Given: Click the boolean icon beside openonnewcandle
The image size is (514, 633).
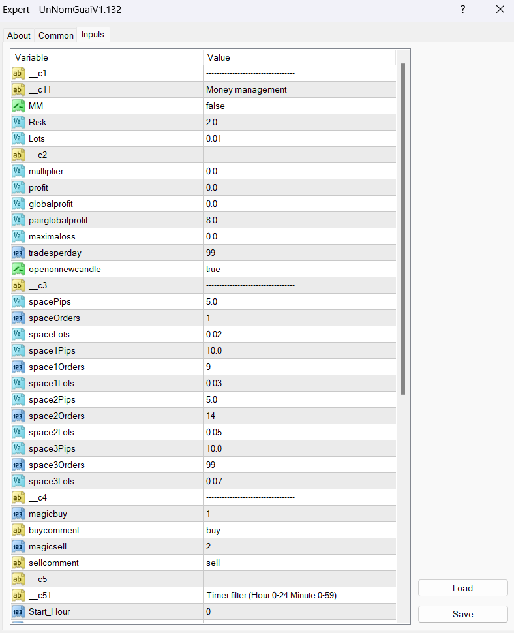Looking at the screenshot, I should [x=18, y=269].
